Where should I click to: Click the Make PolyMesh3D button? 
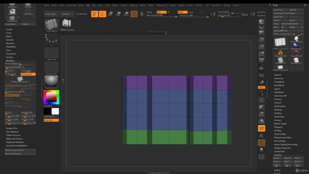pos(292,24)
